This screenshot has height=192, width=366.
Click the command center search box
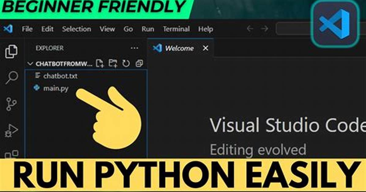coord(294,29)
